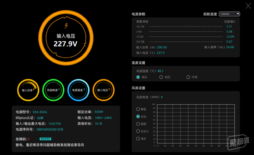Choose the 超频 fan mode

click(138, 124)
